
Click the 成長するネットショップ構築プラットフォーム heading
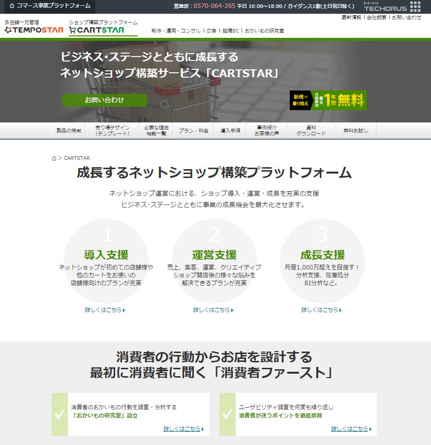click(x=215, y=173)
